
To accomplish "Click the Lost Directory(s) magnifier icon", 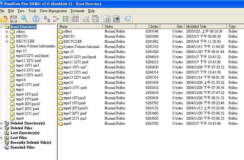I will pyautogui.click(x=7, y=133).
